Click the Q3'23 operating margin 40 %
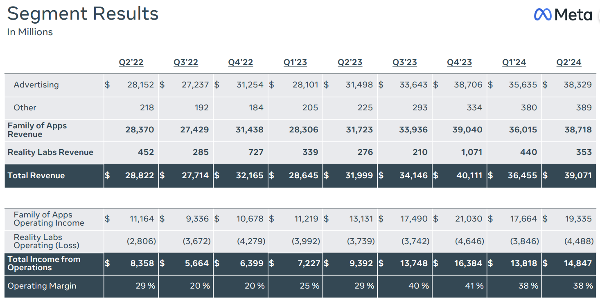 [x=419, y=286]
